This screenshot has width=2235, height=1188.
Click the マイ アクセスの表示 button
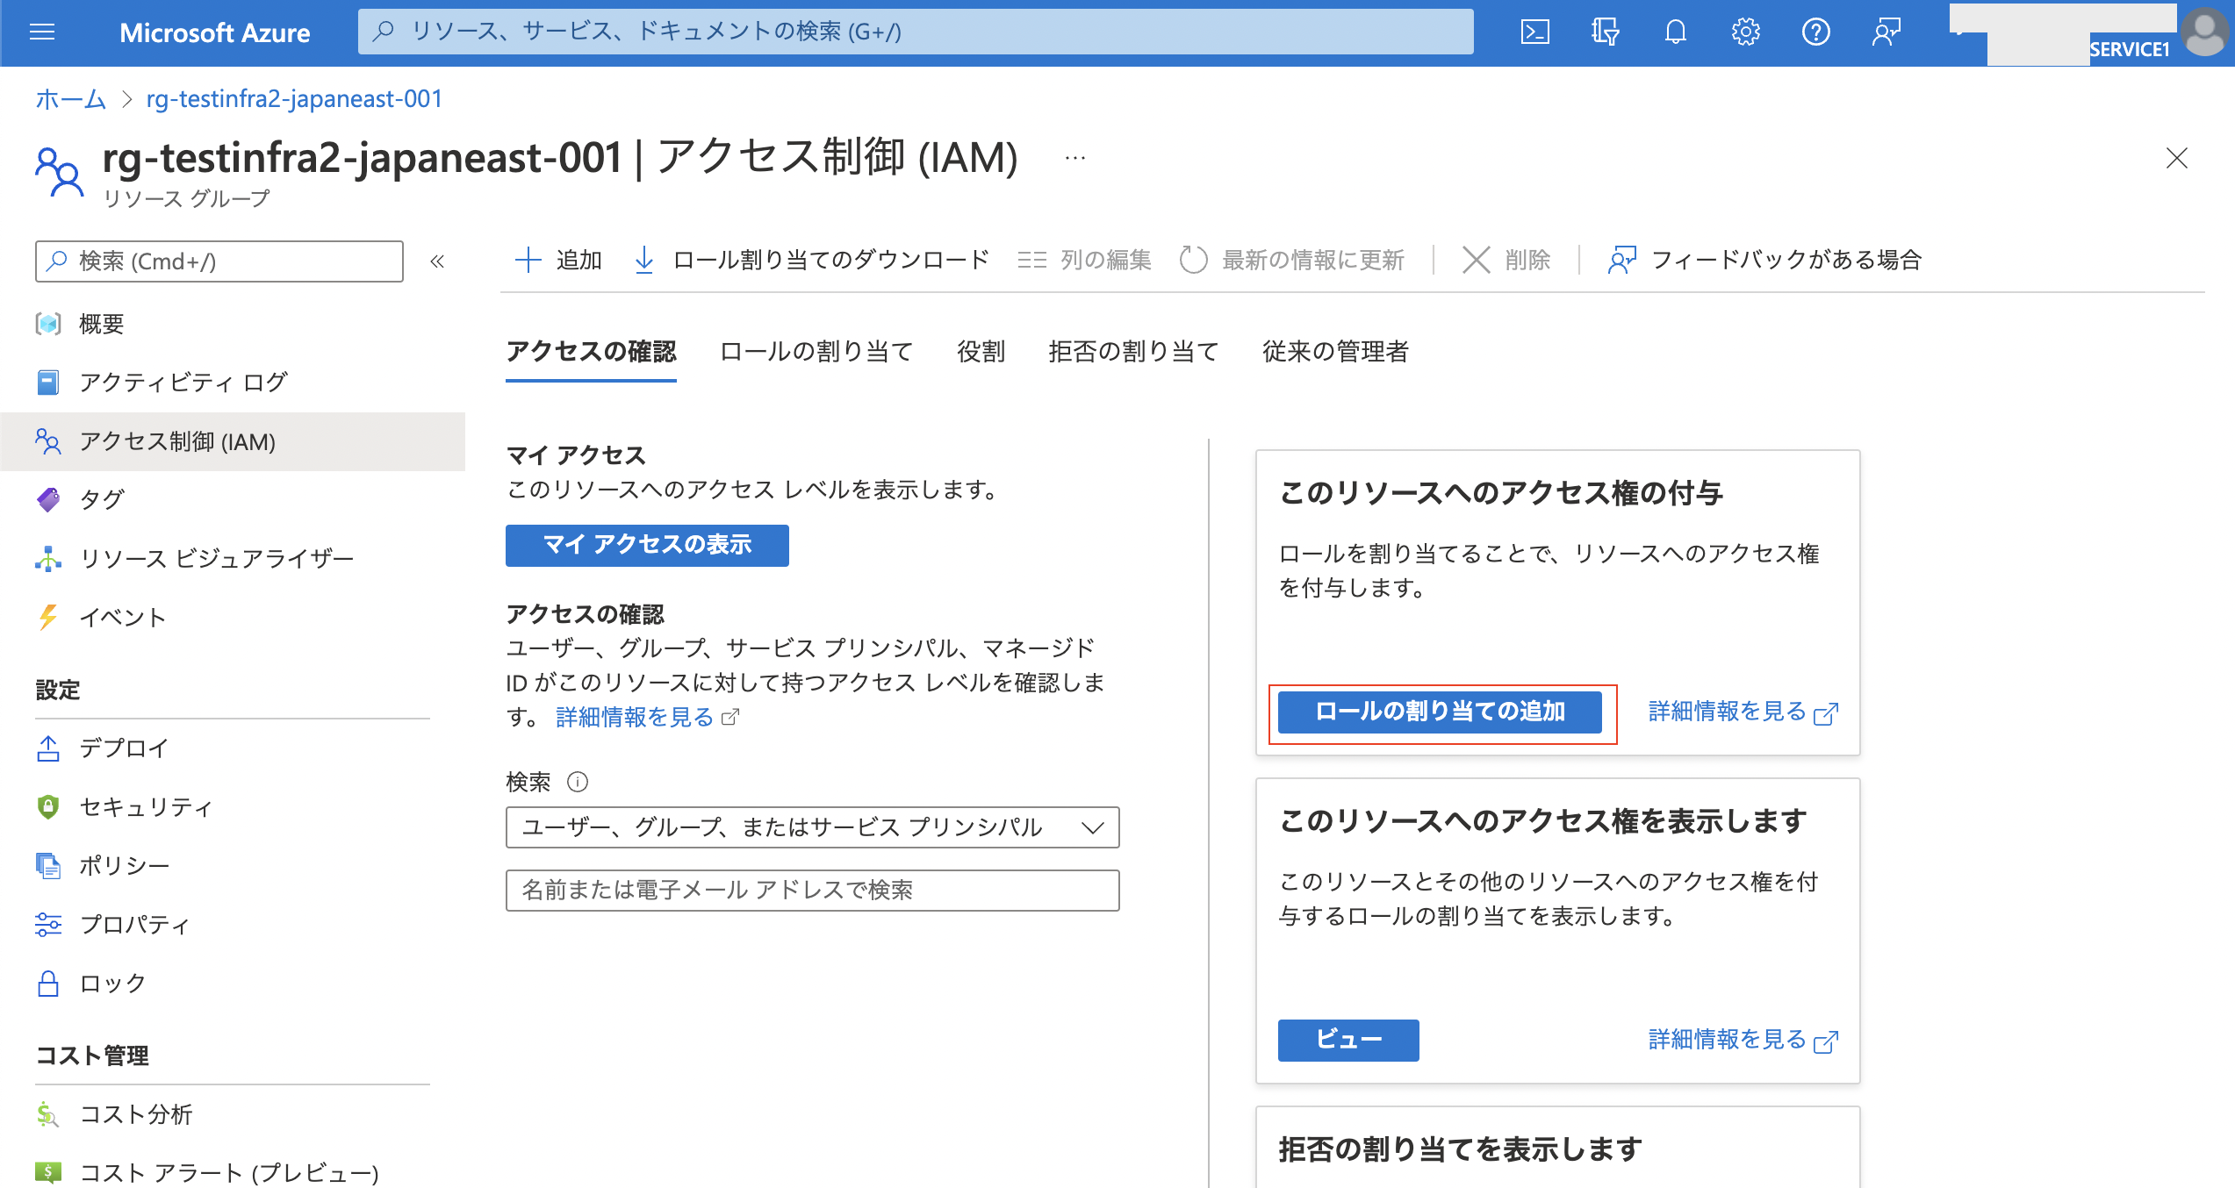[646, 545]
